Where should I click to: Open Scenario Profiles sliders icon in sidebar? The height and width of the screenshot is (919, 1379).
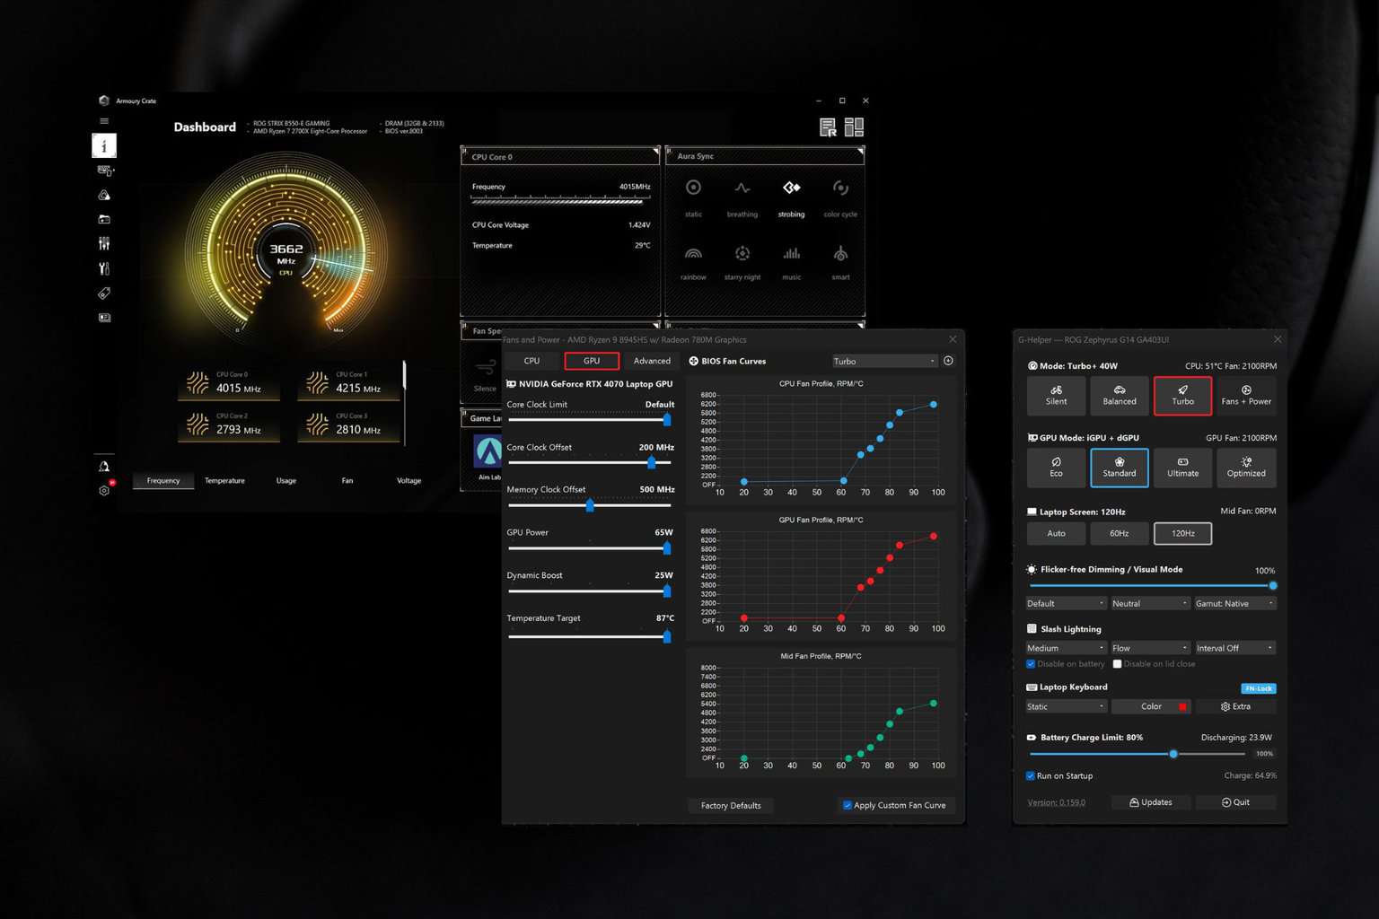click(x=104, y=244)
